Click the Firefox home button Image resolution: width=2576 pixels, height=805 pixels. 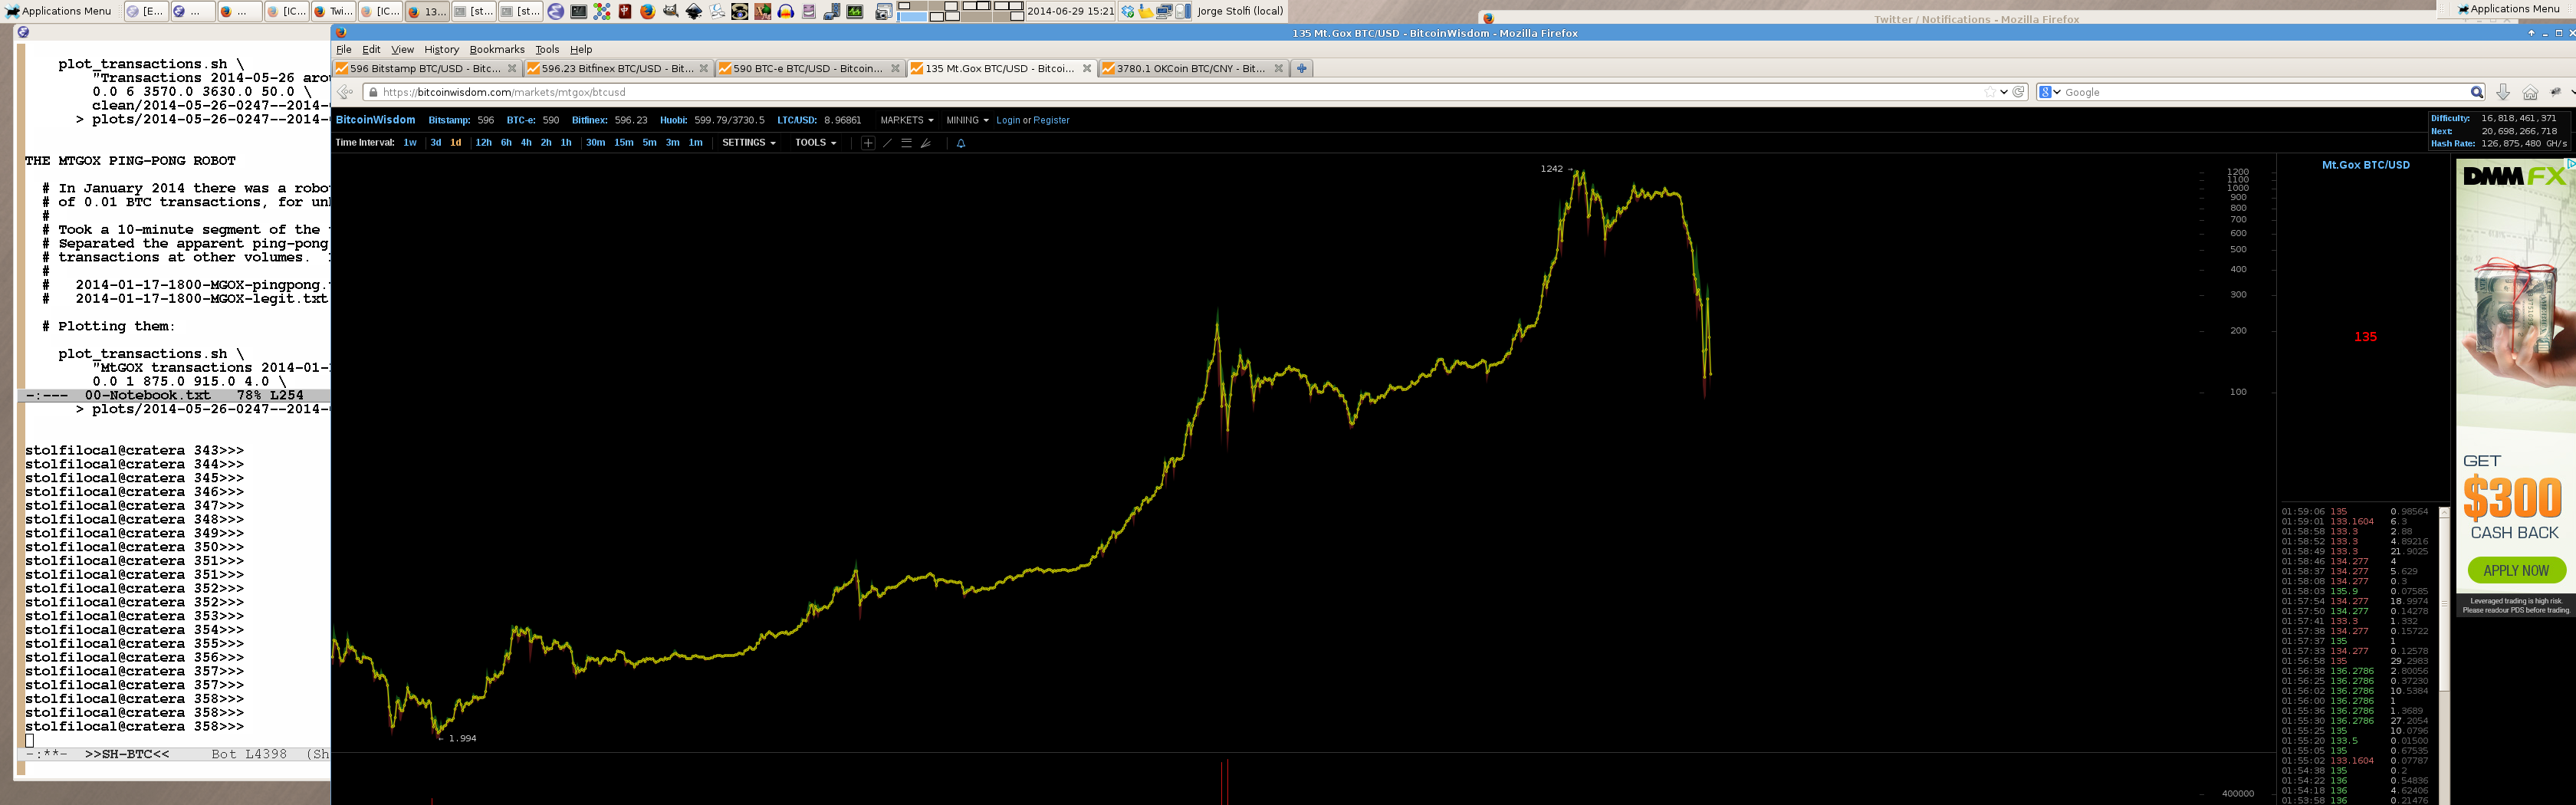[2530, 92]
